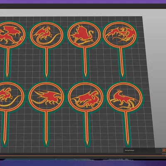Image resolution: width=166 pixels, height=166 pixels.
Task: Dismiss the Slicing finished notification
Action: tap(164, 150)
